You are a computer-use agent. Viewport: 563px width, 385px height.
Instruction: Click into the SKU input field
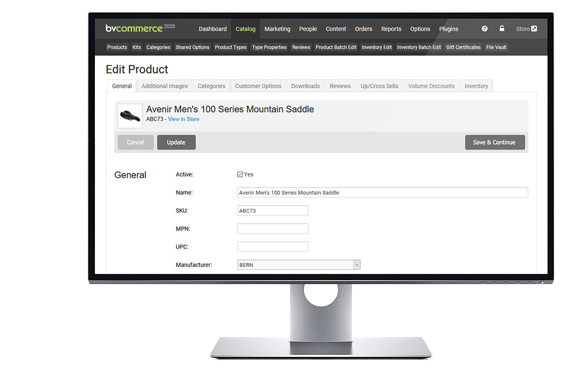[x=273, y=210]
